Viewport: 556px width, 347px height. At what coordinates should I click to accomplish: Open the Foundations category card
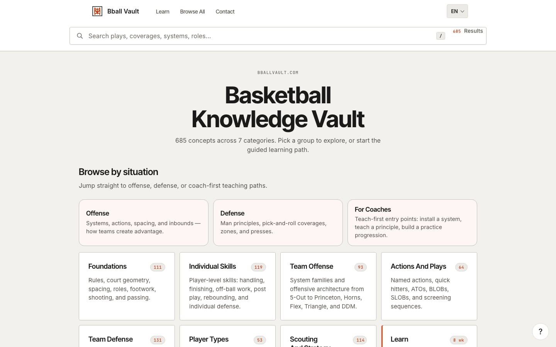[127, 286]
